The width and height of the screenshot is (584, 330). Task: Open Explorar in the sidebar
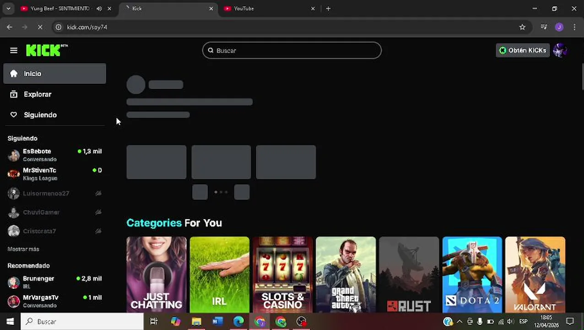click(x=54, y=94)
